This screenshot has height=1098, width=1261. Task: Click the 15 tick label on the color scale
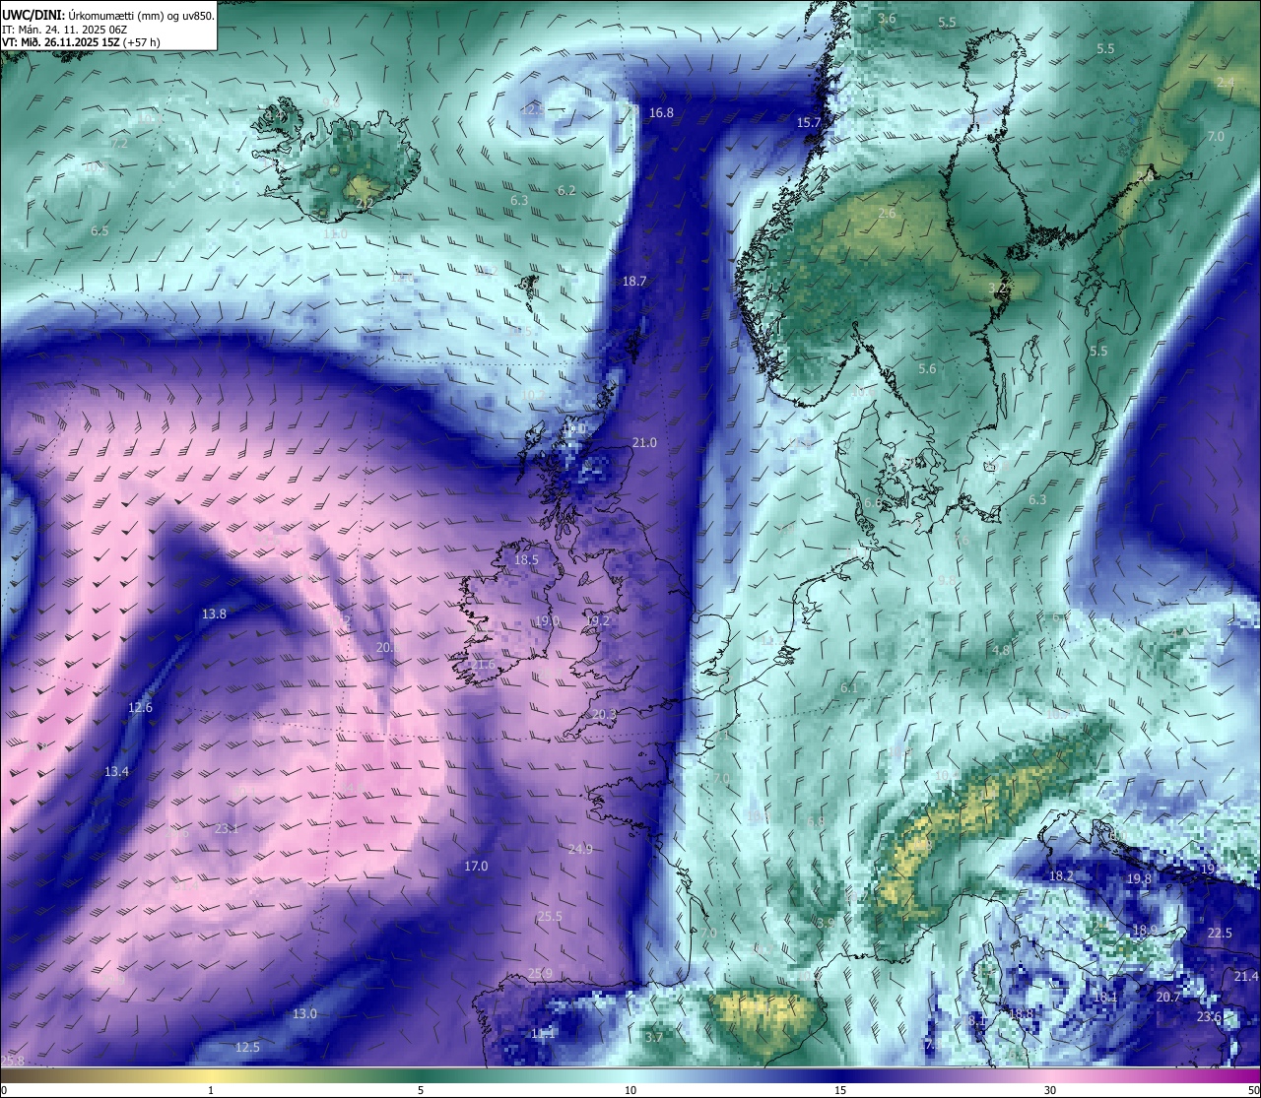(x=840, y=1090)
